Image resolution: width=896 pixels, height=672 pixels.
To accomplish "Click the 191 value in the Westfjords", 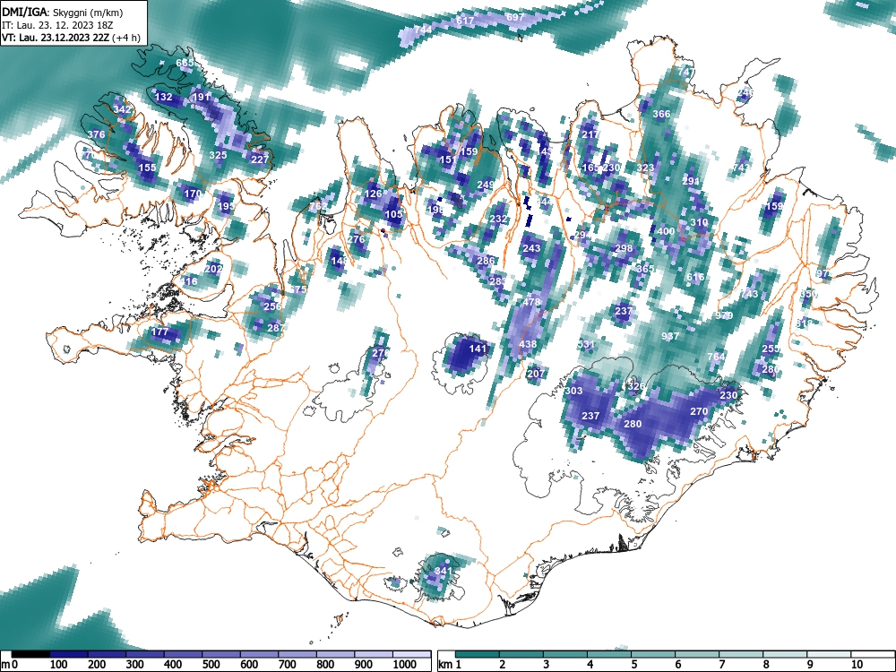I will click(x=201, y=97).
